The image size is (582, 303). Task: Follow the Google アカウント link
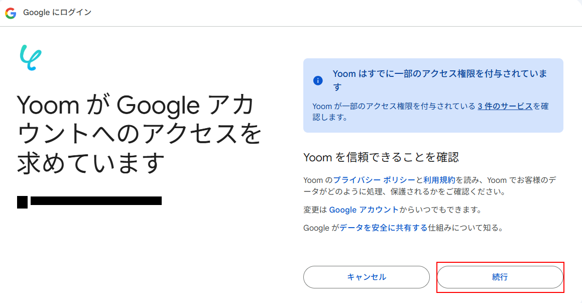point(364,210)
